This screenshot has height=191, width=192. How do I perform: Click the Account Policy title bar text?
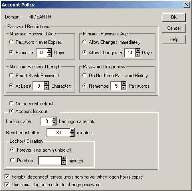tap(18, 5)
